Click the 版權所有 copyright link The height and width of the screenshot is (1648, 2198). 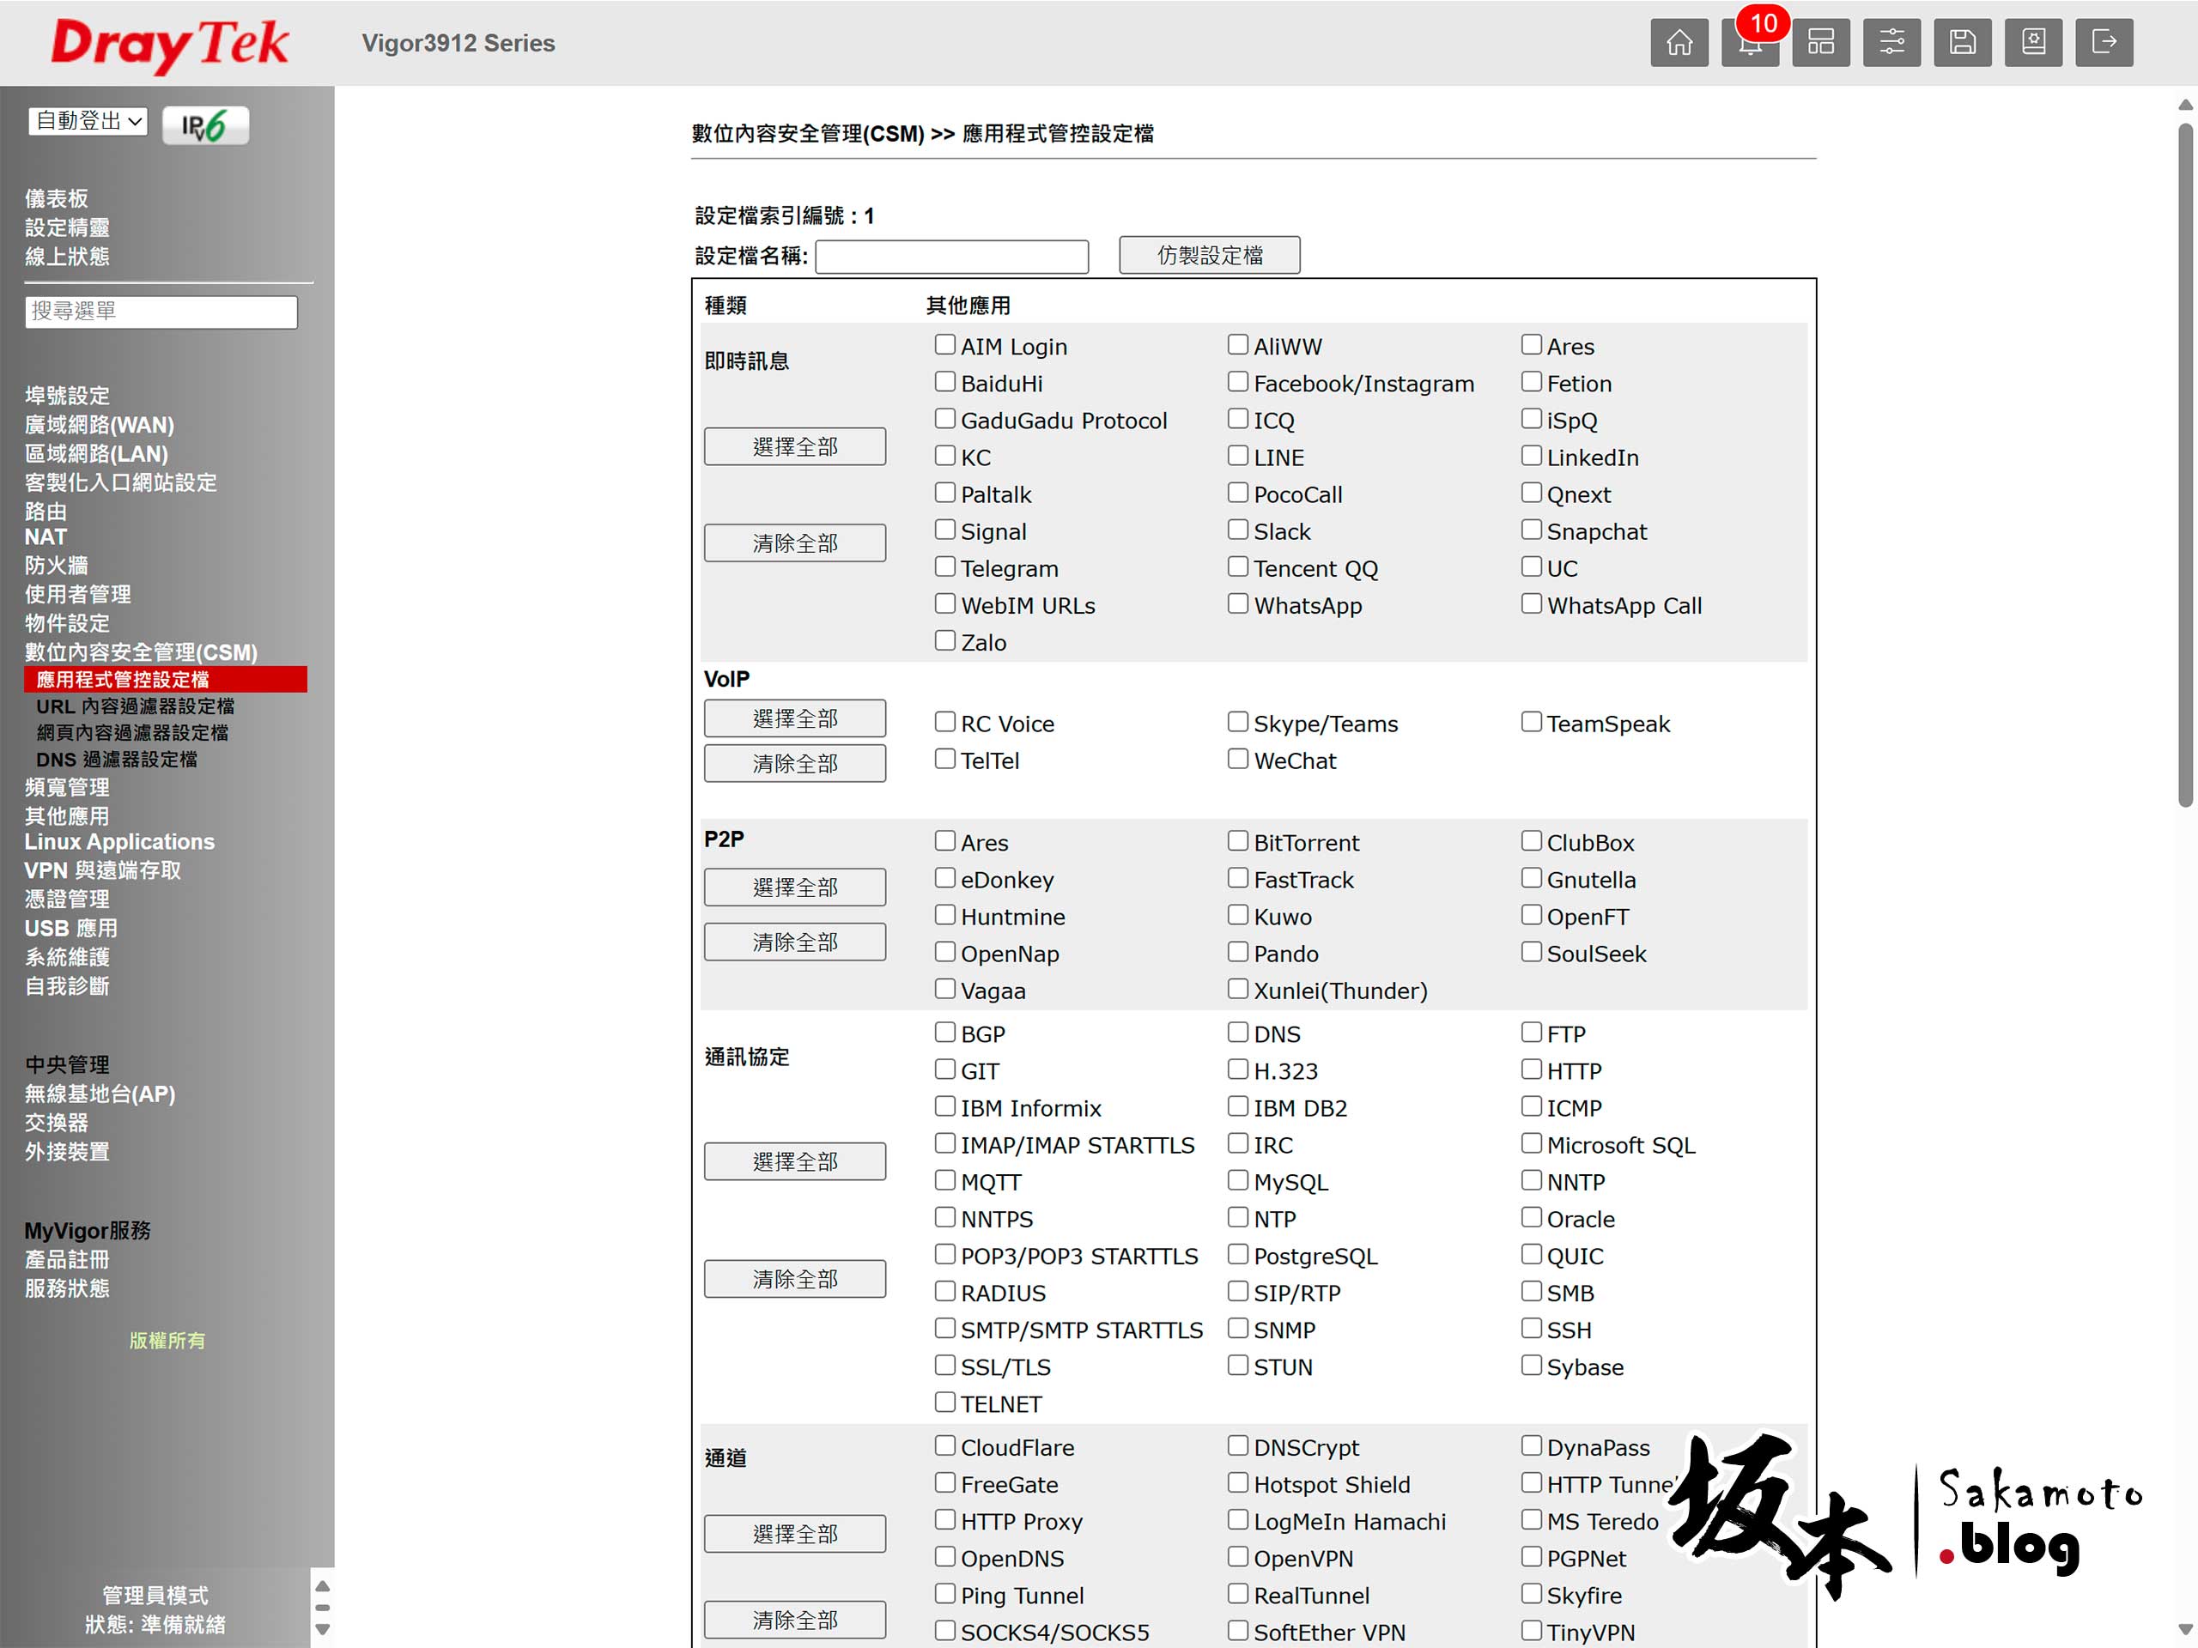pos(167,1341)
